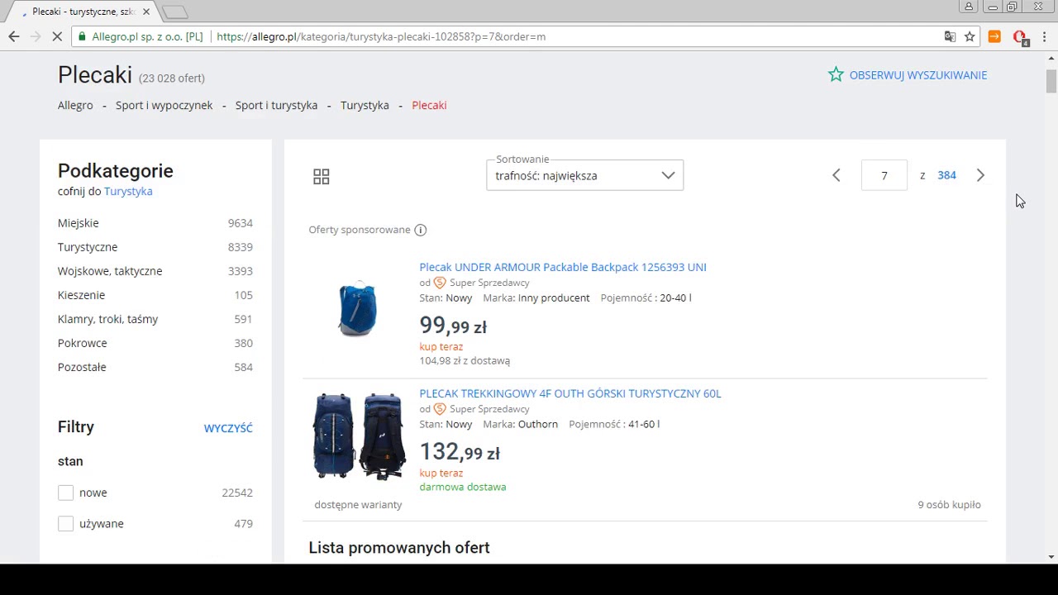Screen dimensions: 1058x595
Task: Click 'darmowa dostawa' text
Action: (463, 487)
